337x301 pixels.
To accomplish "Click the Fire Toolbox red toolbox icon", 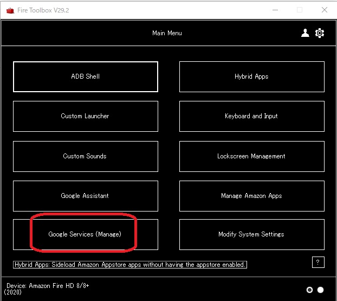I will pos(10,10).
